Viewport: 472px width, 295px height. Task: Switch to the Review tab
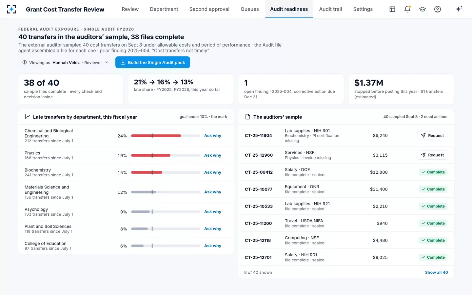130,9
